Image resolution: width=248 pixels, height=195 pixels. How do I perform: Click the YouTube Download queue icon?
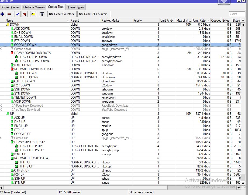click(x=12, y=110)
